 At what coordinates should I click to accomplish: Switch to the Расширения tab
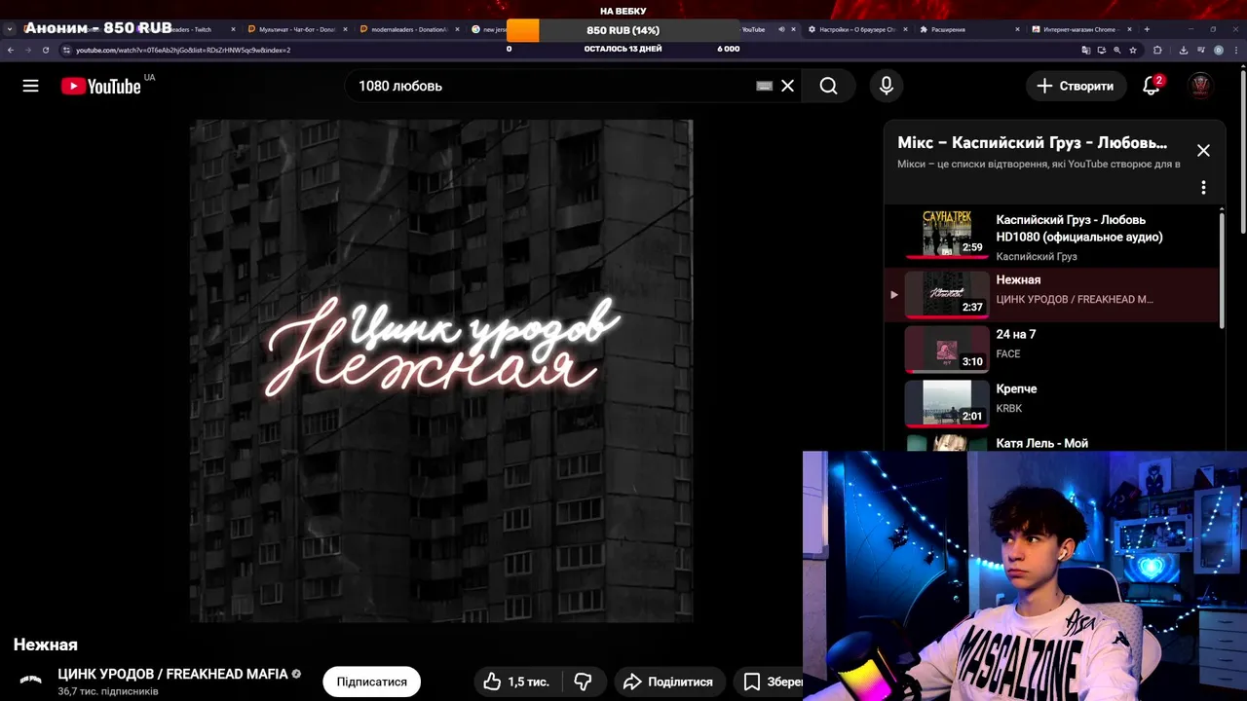pyautogui.click(x=968, y=29)
